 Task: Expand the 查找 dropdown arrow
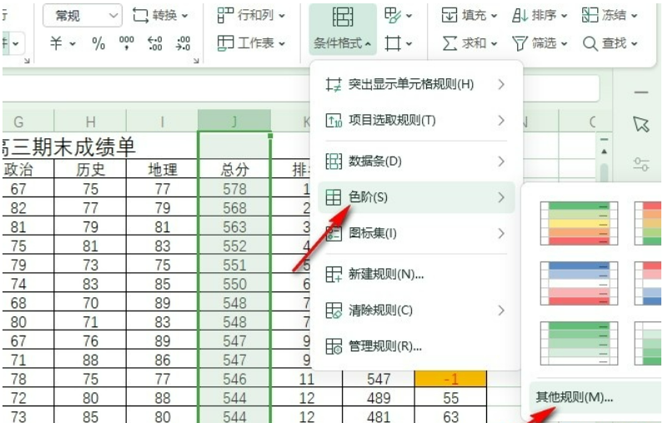pyautogui.click(x=634, y=43)
